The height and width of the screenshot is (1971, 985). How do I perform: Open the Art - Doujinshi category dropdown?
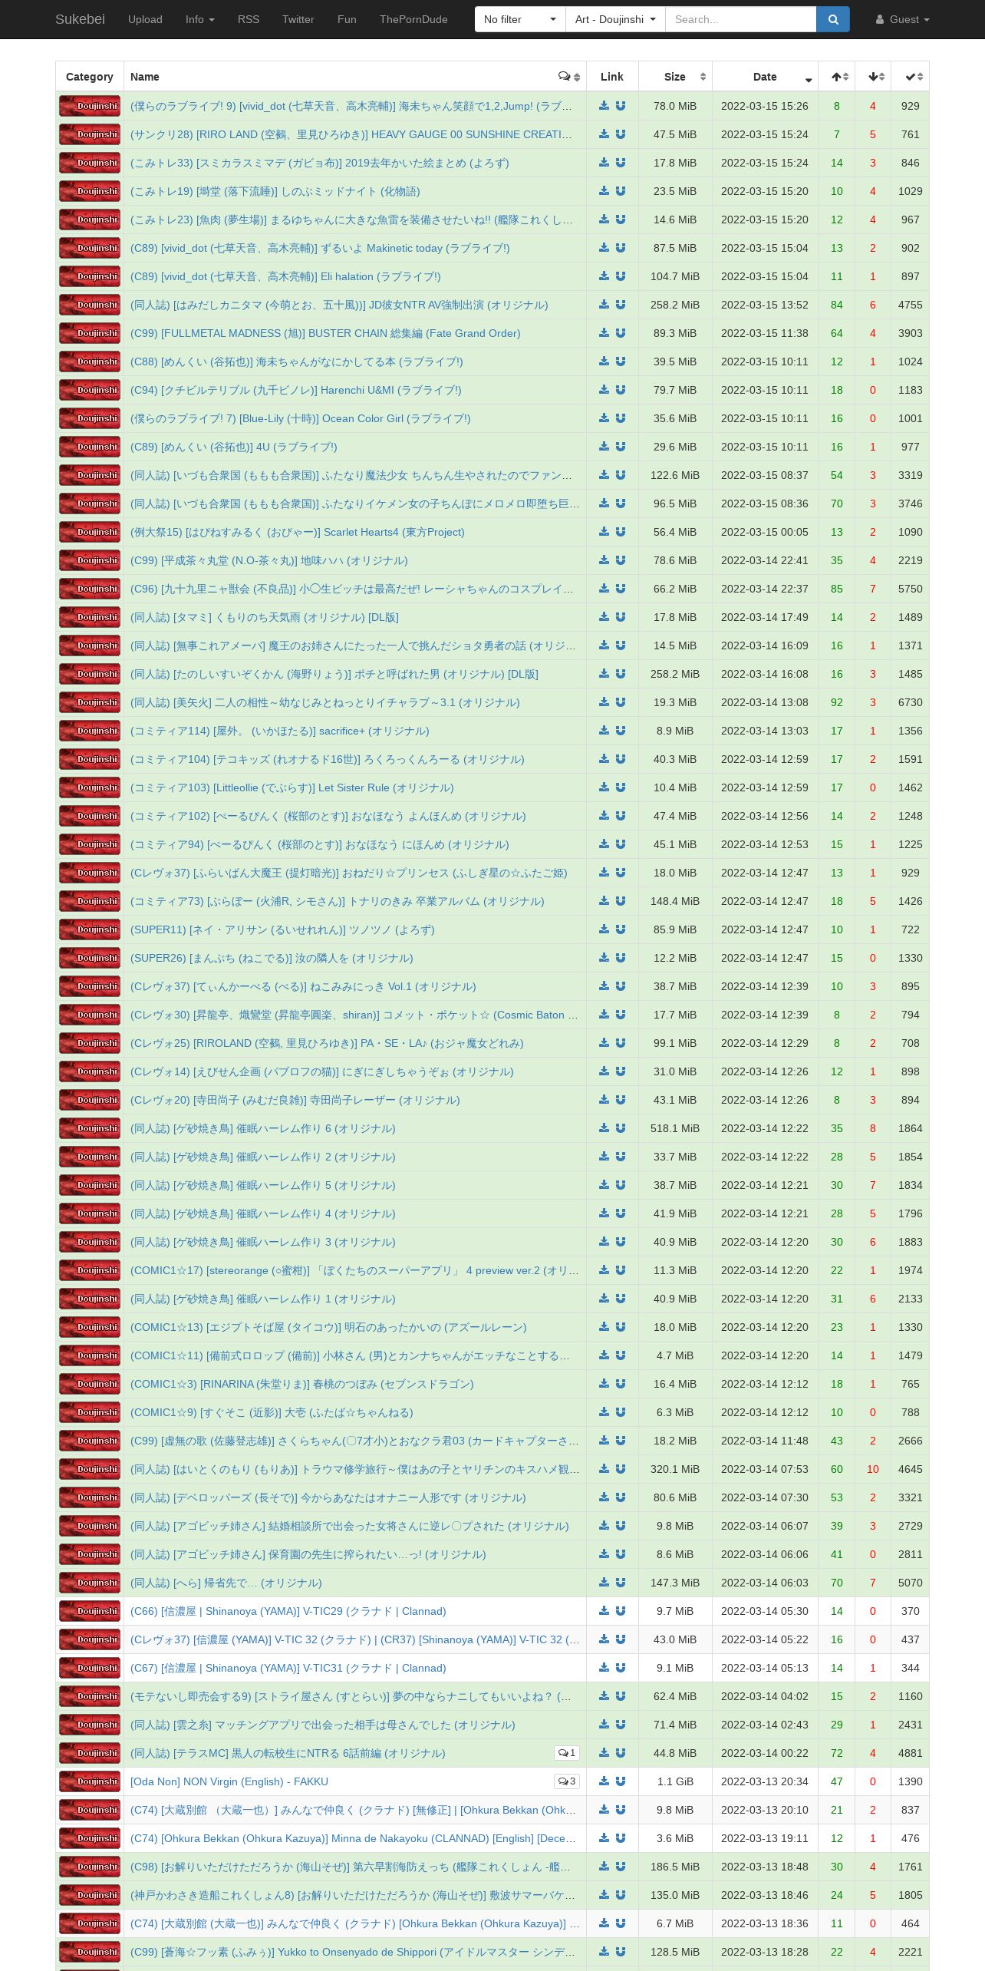(x=615, y=19)
